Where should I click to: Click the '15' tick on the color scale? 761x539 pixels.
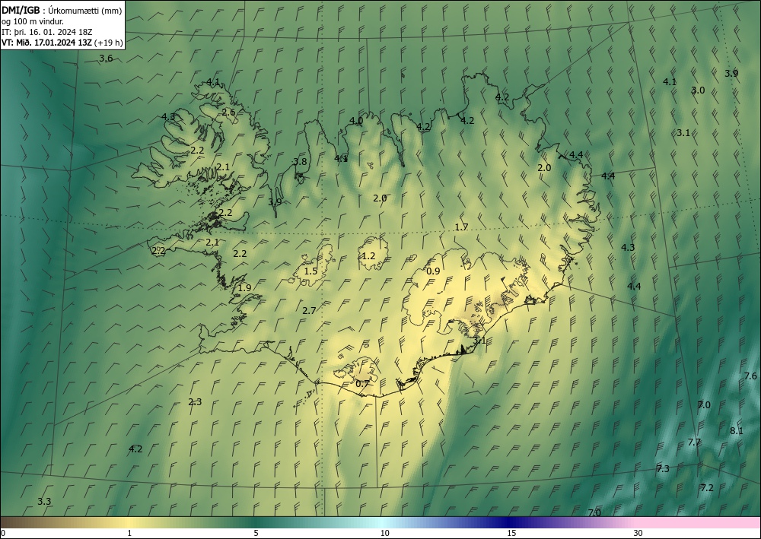511,534
